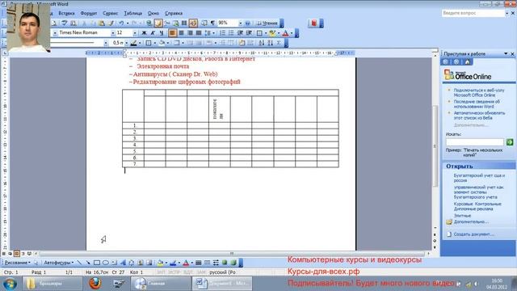Click the Spelling check icon
This screenshot has width=517, height=291.
(x=65, y=23)
